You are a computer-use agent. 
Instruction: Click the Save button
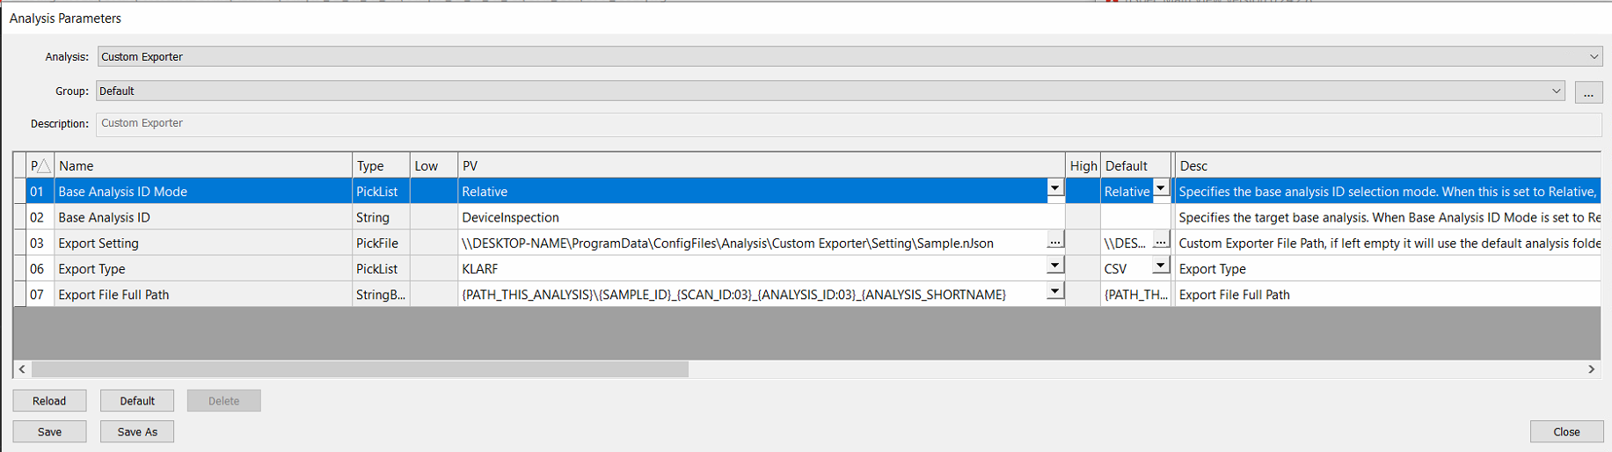coord(49,432)
